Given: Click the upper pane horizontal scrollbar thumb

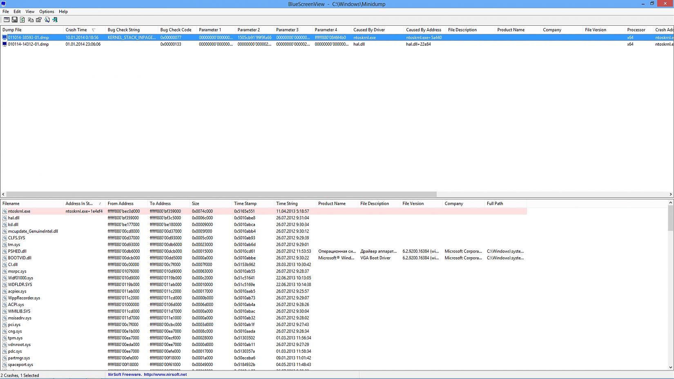Looking at the screenshot, I should (x=221, y=194).
